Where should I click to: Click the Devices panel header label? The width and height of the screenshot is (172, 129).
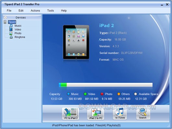coord(21,18)
